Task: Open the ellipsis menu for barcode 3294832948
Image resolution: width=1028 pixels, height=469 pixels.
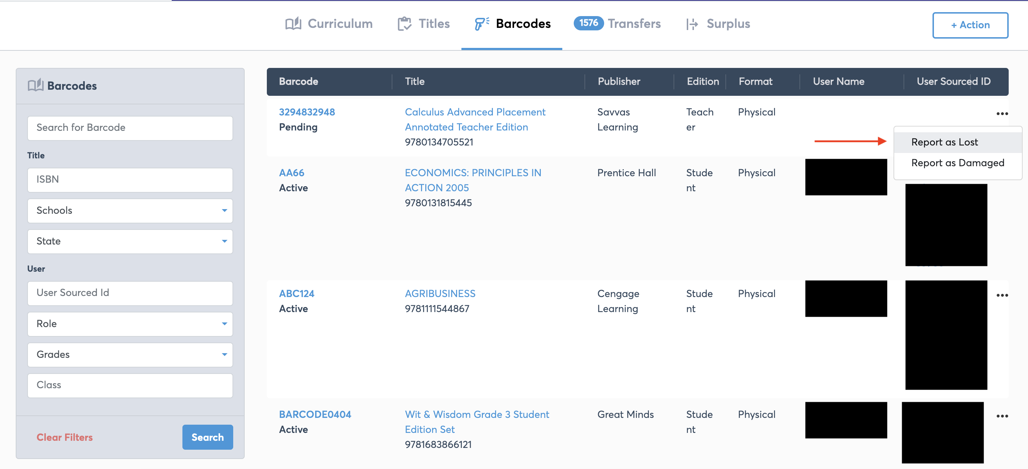Action: [x=1002, y=114]
